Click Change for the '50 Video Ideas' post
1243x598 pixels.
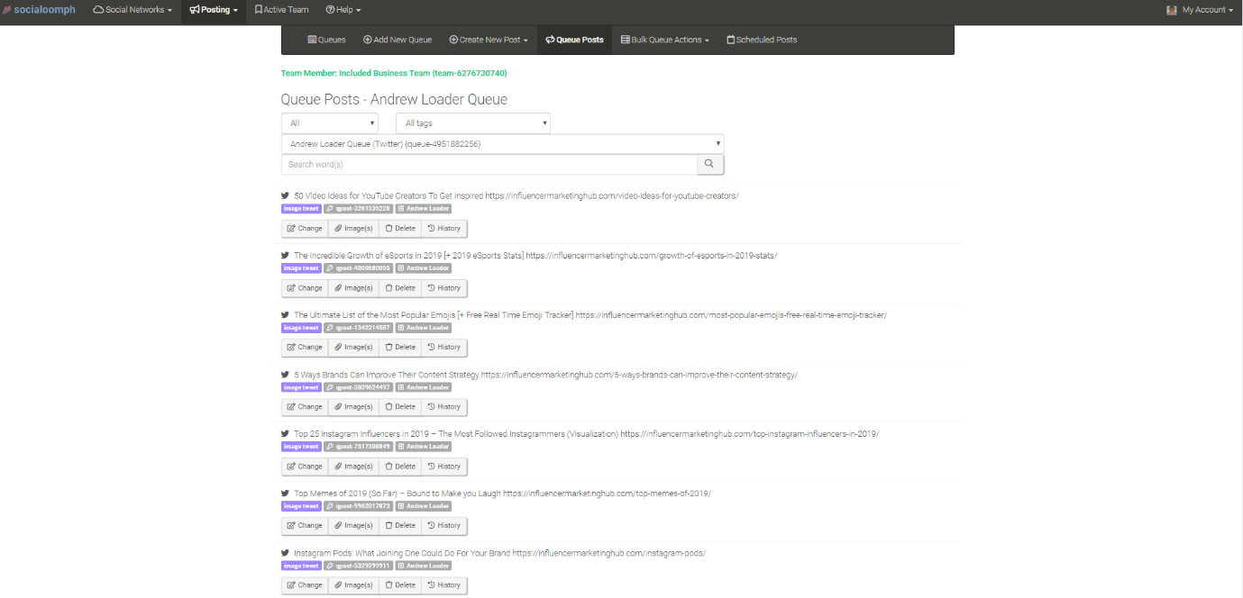305,229
